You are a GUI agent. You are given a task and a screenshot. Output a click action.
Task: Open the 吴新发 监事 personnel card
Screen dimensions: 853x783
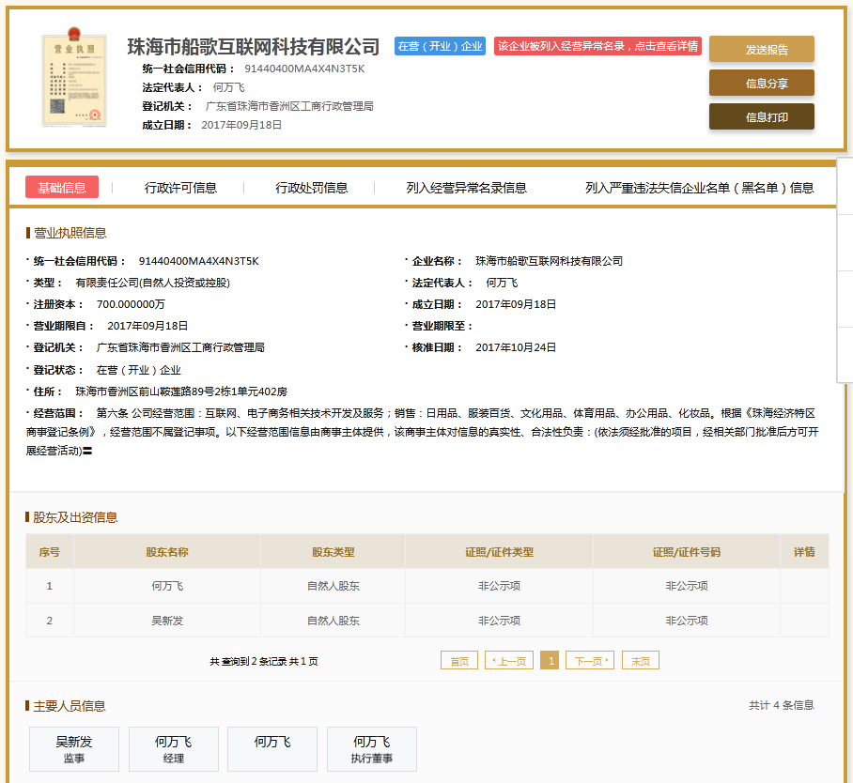click(74, 749)
